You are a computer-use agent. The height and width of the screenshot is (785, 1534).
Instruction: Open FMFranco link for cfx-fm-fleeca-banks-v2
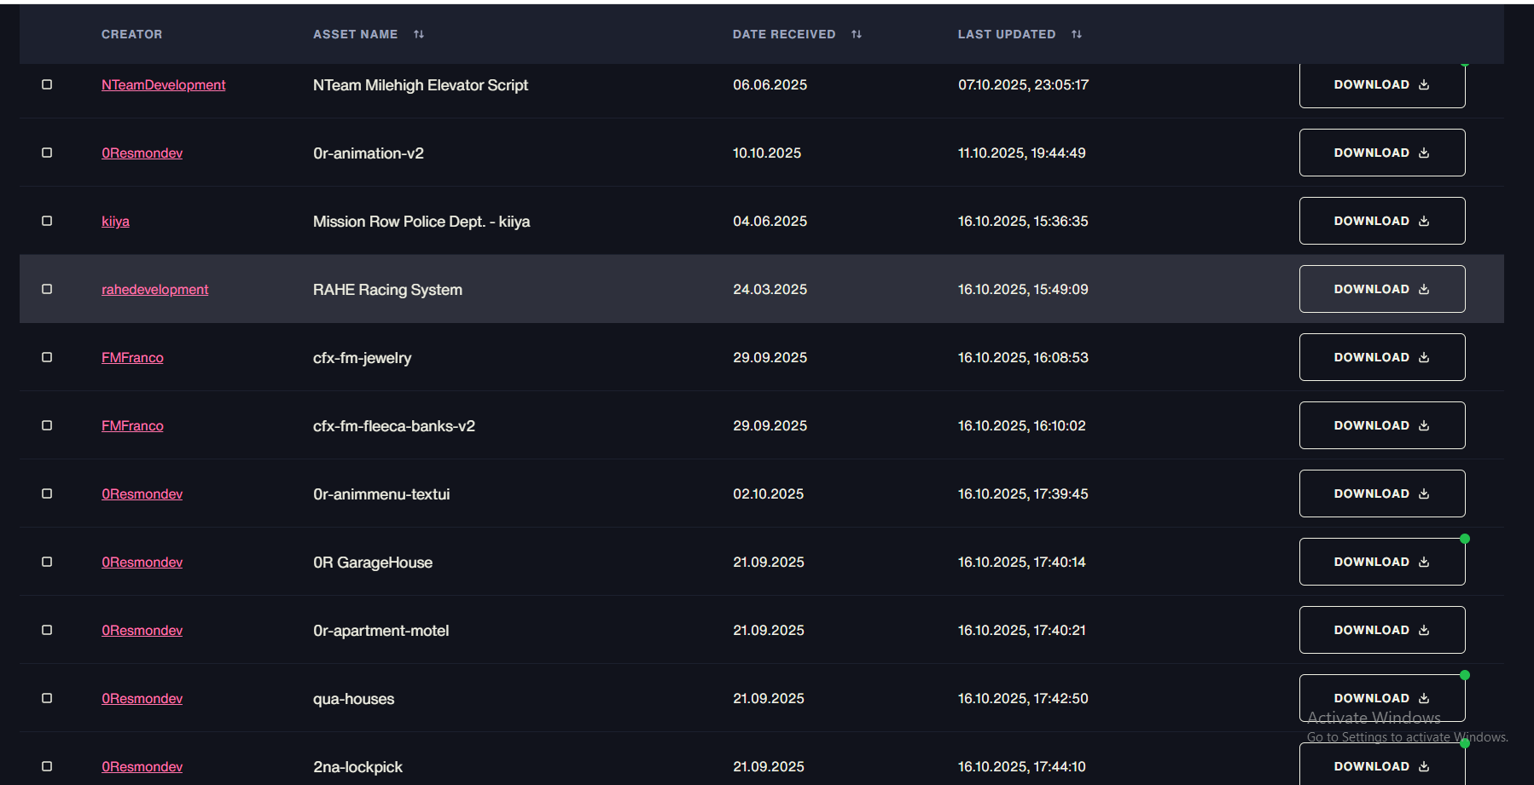pyautogui.click(x=132, y=425)
